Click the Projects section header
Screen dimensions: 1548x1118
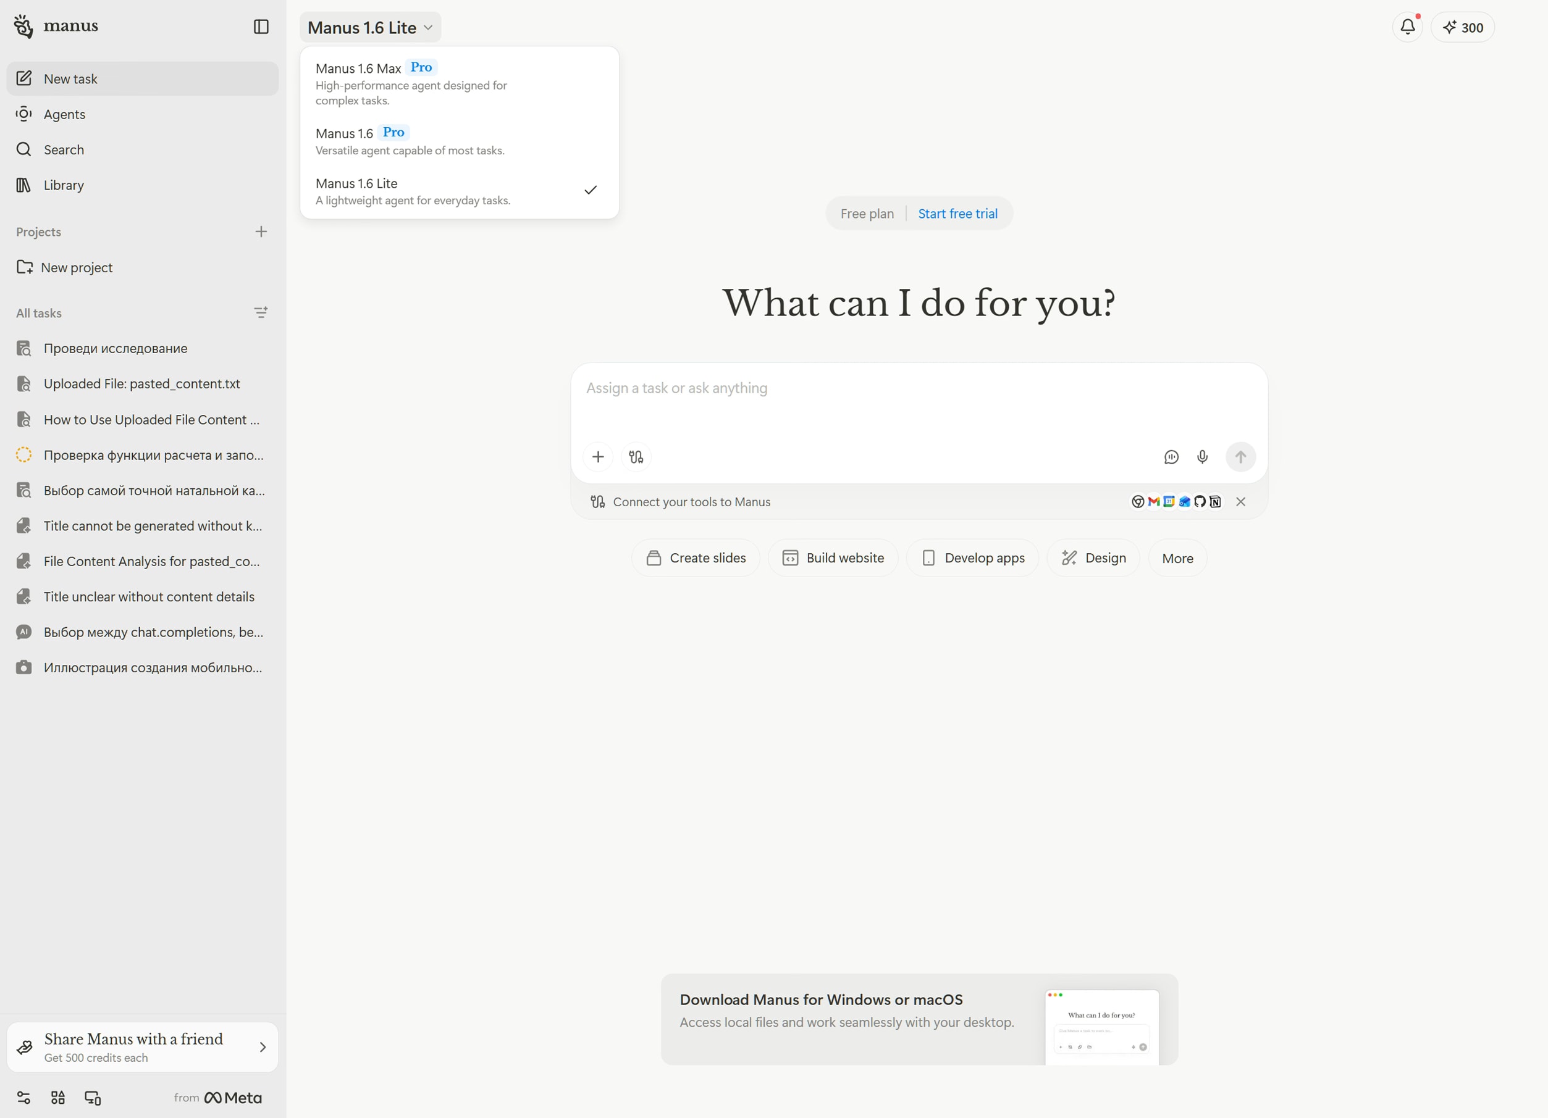(39, 232)
